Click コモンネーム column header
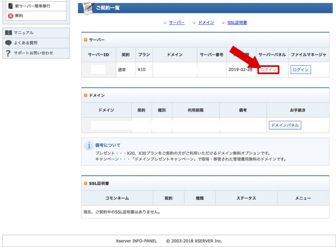The height and width of the screenshot is (247, 336). pos(117,198)
